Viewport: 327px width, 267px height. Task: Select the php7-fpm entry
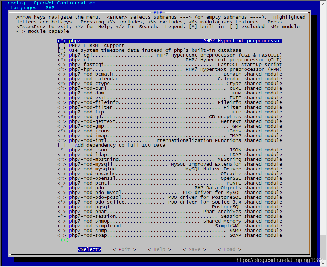[x=170, y=69]
